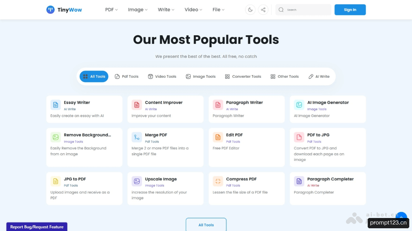Show the Converter Tools tab
Viewport: 412px width, 231px height.
point(243,76)
